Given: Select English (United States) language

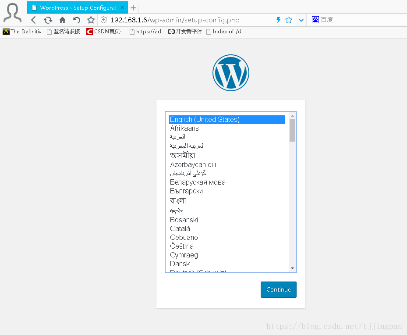Looking at the screenshot, I should (227, 119).
